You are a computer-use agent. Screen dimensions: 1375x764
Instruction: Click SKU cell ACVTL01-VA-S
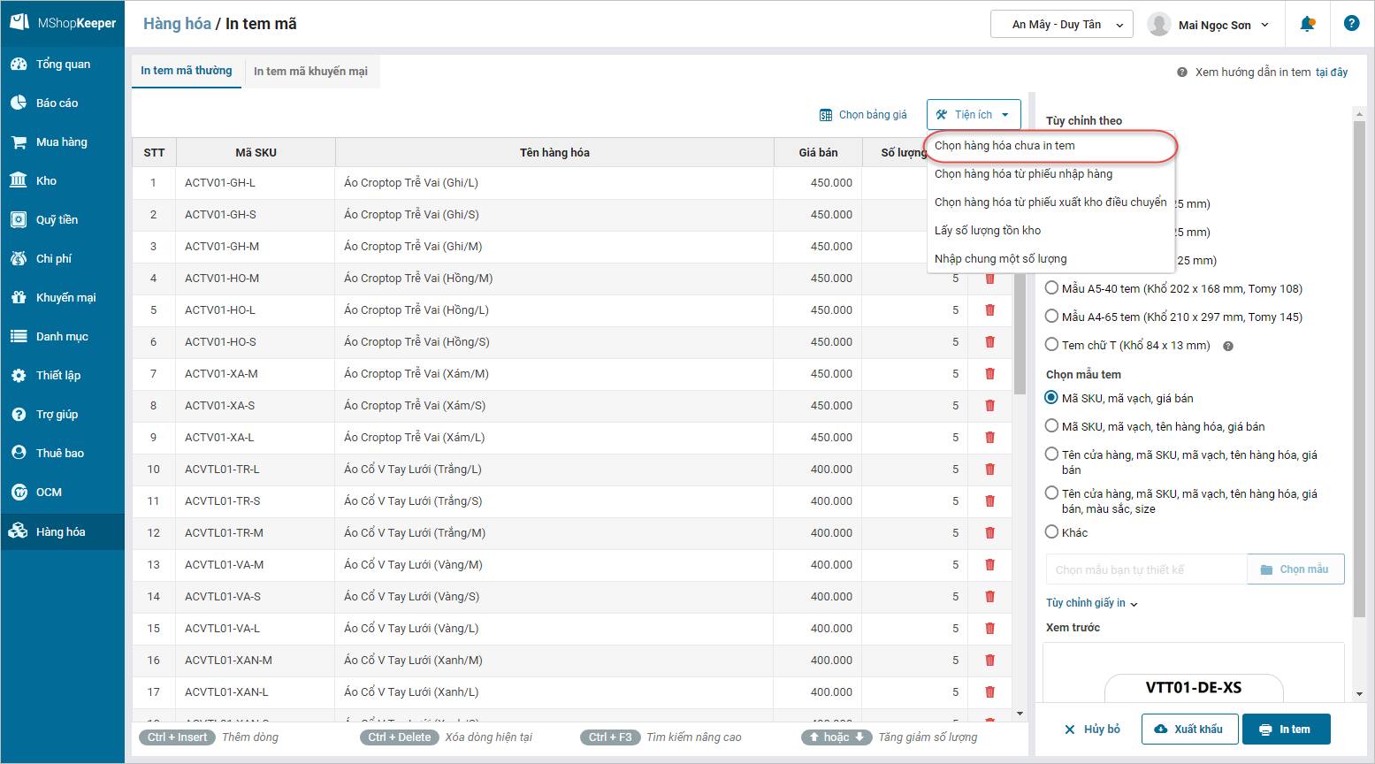pyautogui.click(x=256, y=597)
